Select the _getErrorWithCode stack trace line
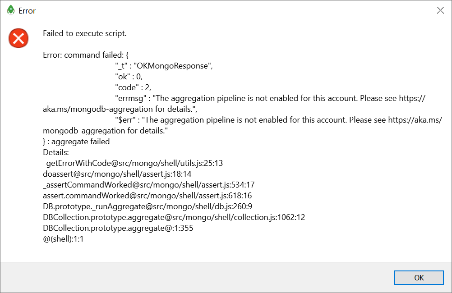Viewport: 452px width, 293px height. pos(132,163)
